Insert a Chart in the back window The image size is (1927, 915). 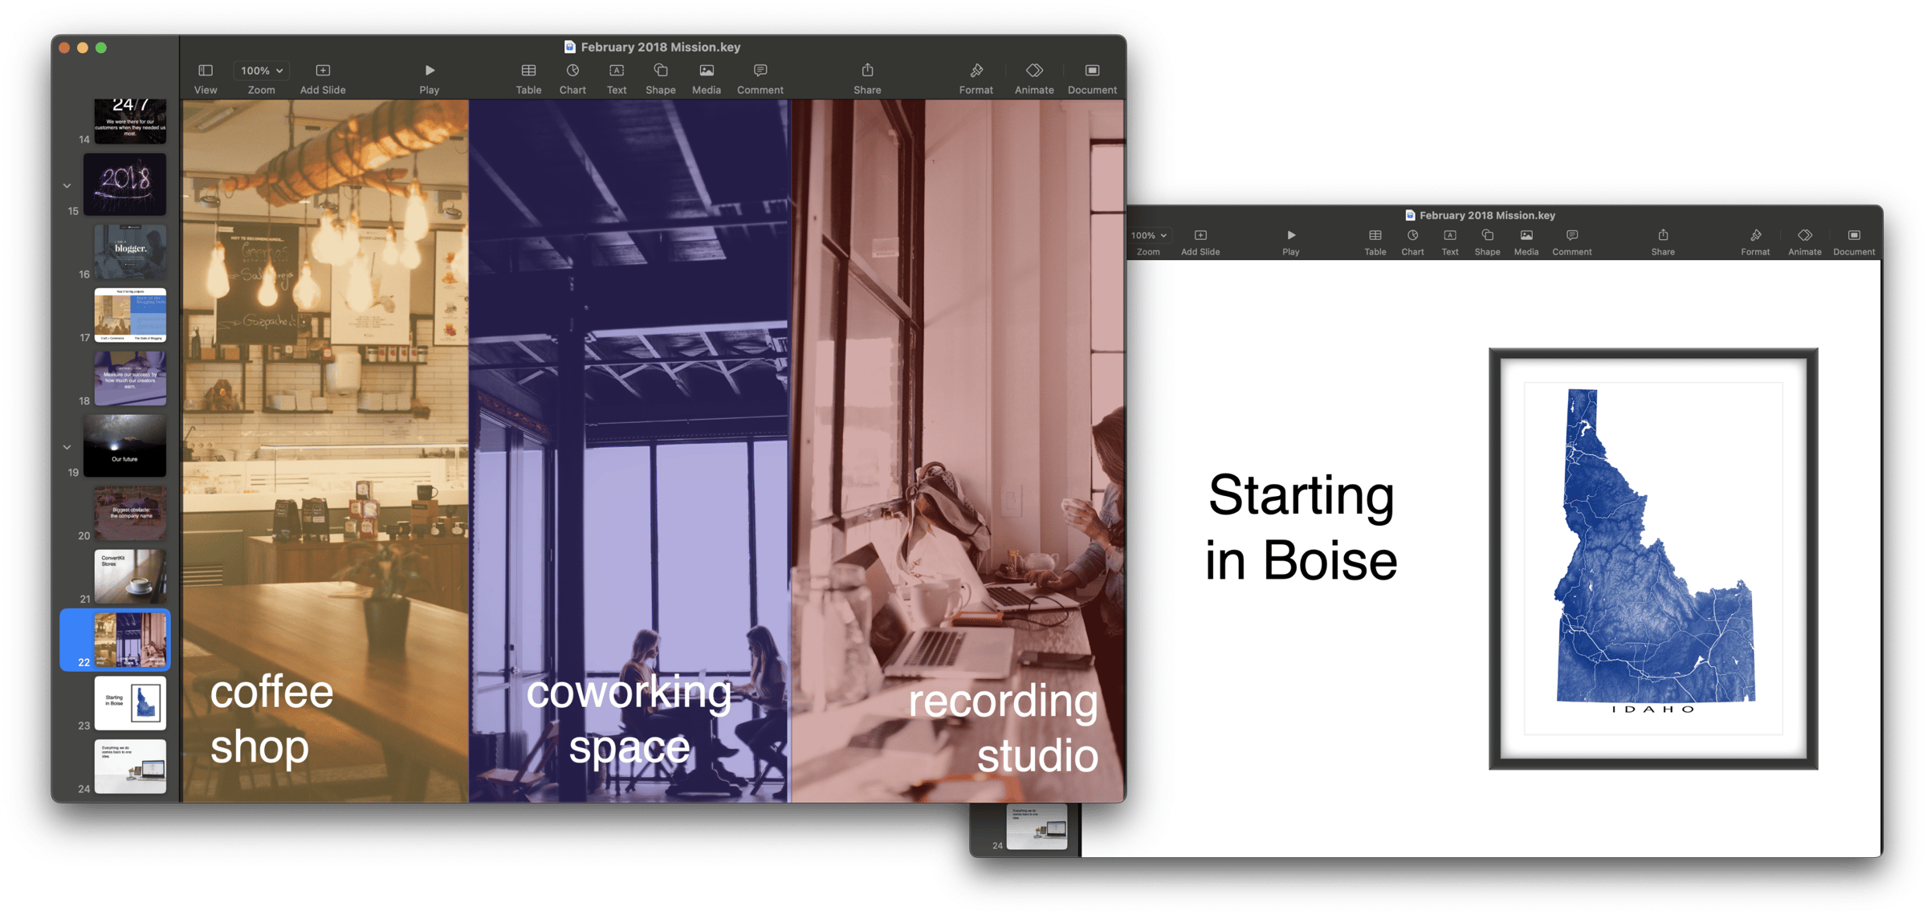1412,235
